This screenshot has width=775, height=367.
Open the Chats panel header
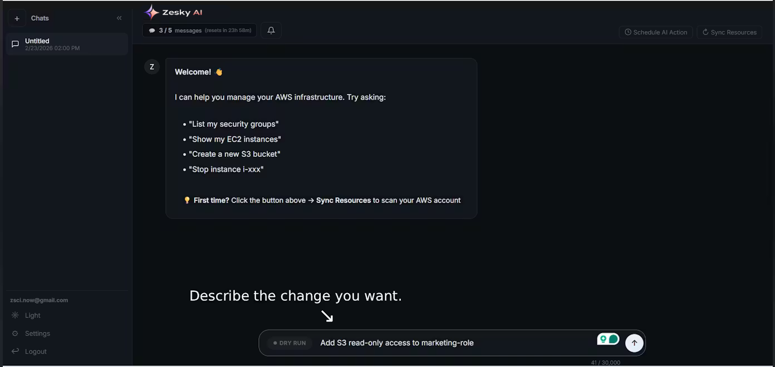40,18
